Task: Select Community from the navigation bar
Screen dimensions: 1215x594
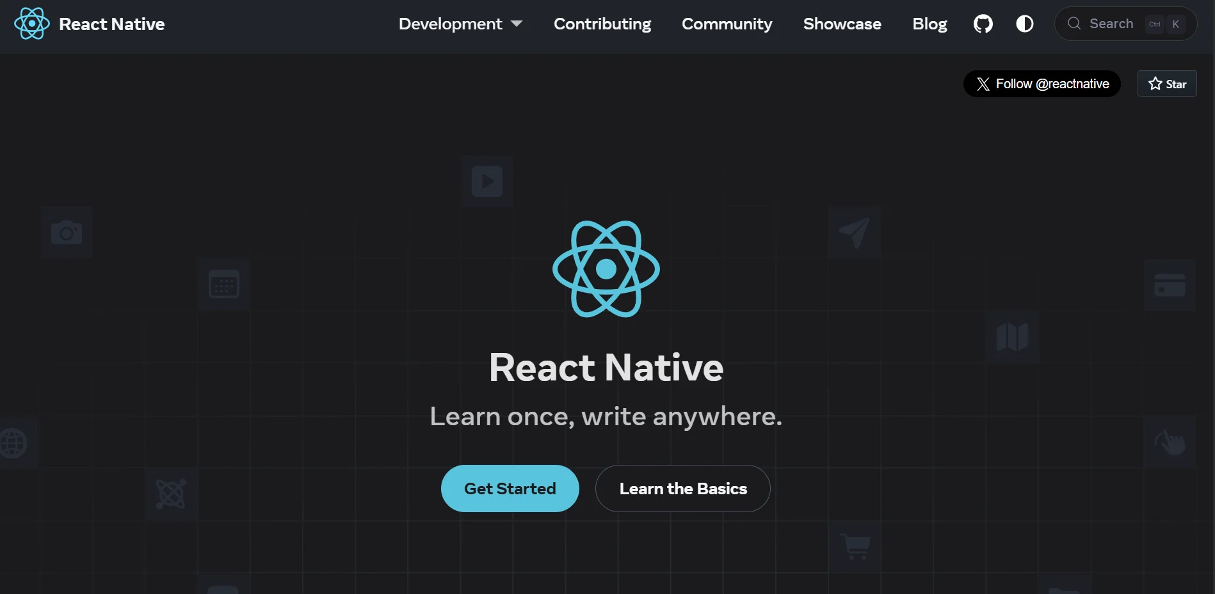Action: (x=727, y=24)
